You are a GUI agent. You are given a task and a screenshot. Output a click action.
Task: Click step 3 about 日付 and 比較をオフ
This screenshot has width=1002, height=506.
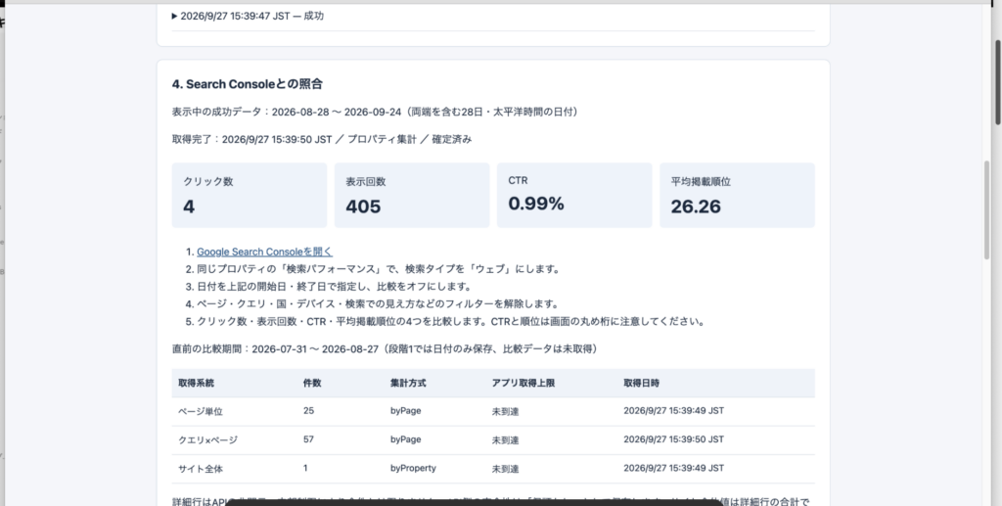point(334,286)
